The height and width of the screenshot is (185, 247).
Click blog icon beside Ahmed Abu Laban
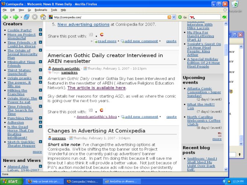pos(40,166)
